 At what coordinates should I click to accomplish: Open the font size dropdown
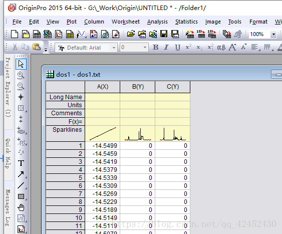(x=145, y=48)
